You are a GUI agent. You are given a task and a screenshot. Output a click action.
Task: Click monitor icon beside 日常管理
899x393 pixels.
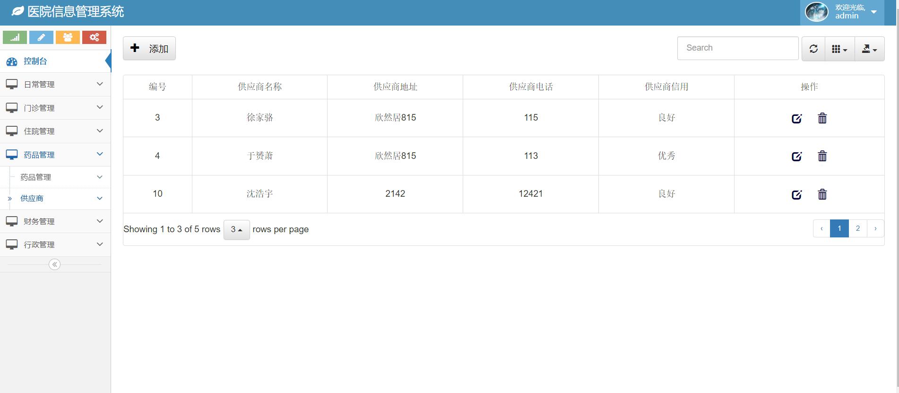[x=12, y=84]
